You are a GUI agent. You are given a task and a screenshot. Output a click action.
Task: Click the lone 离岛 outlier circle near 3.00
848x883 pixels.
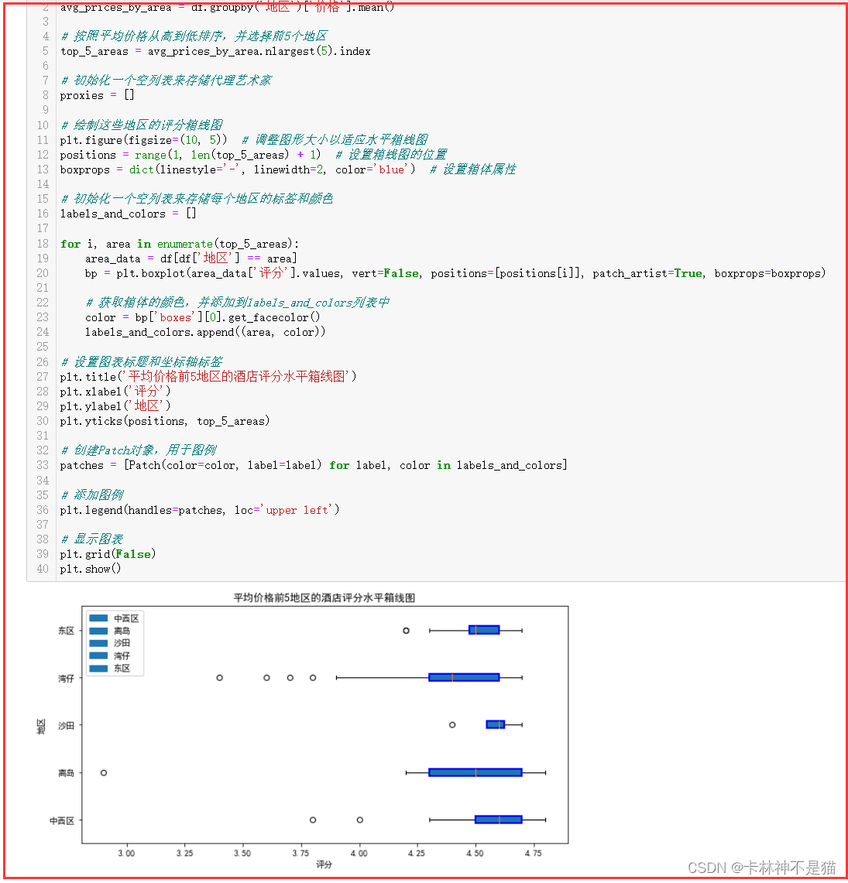(104, 772)
